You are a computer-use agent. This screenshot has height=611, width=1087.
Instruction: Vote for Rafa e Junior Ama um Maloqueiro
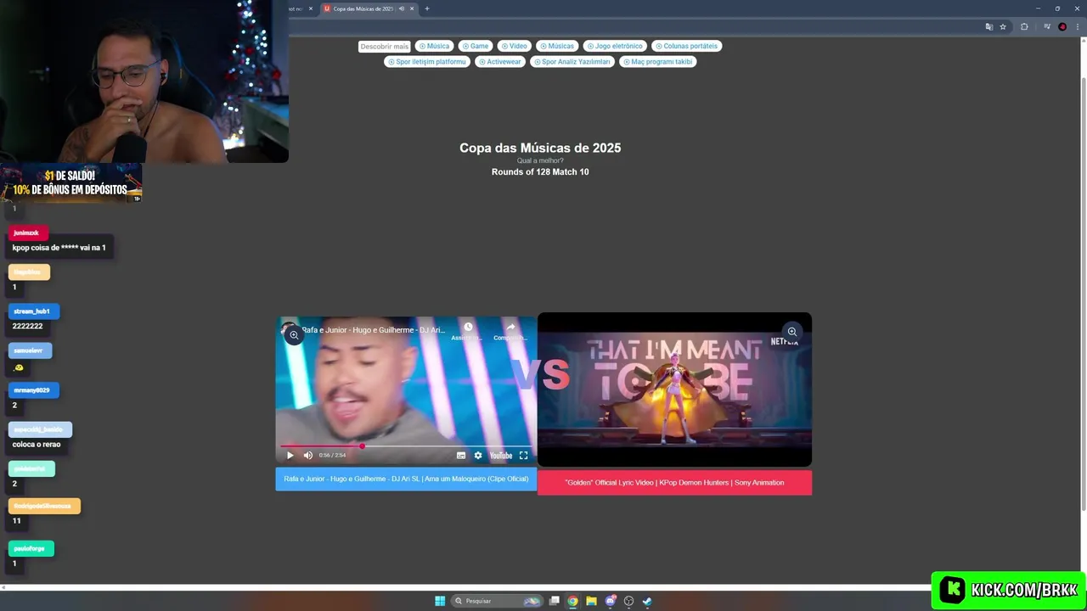[x=406, y=479]
